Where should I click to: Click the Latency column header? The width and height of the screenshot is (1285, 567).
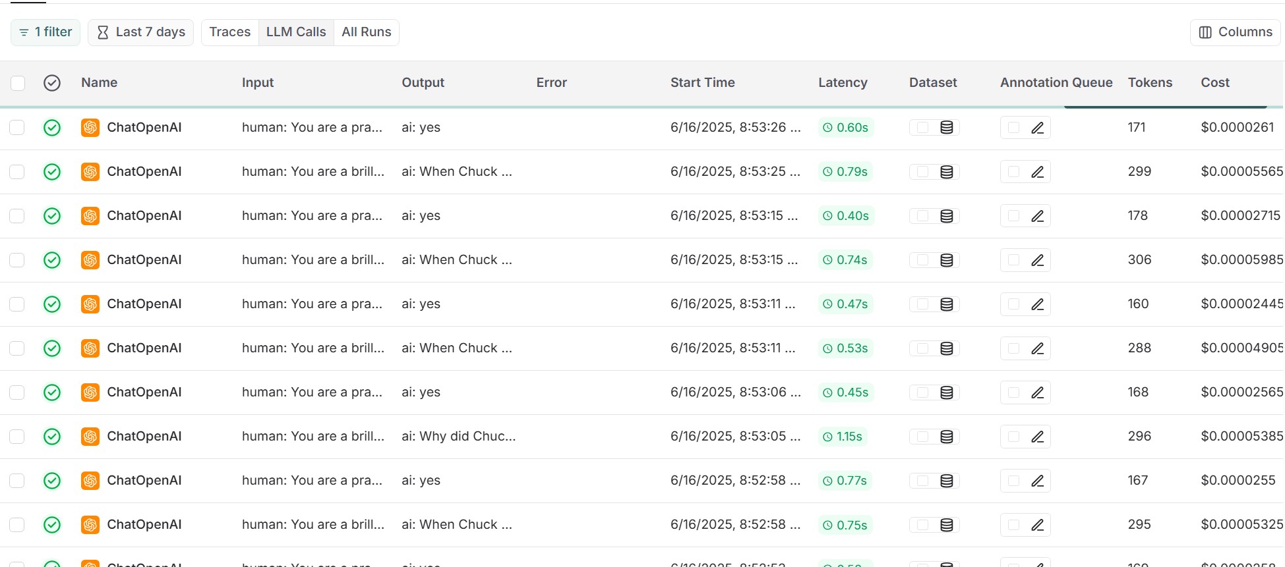(843, 83)
